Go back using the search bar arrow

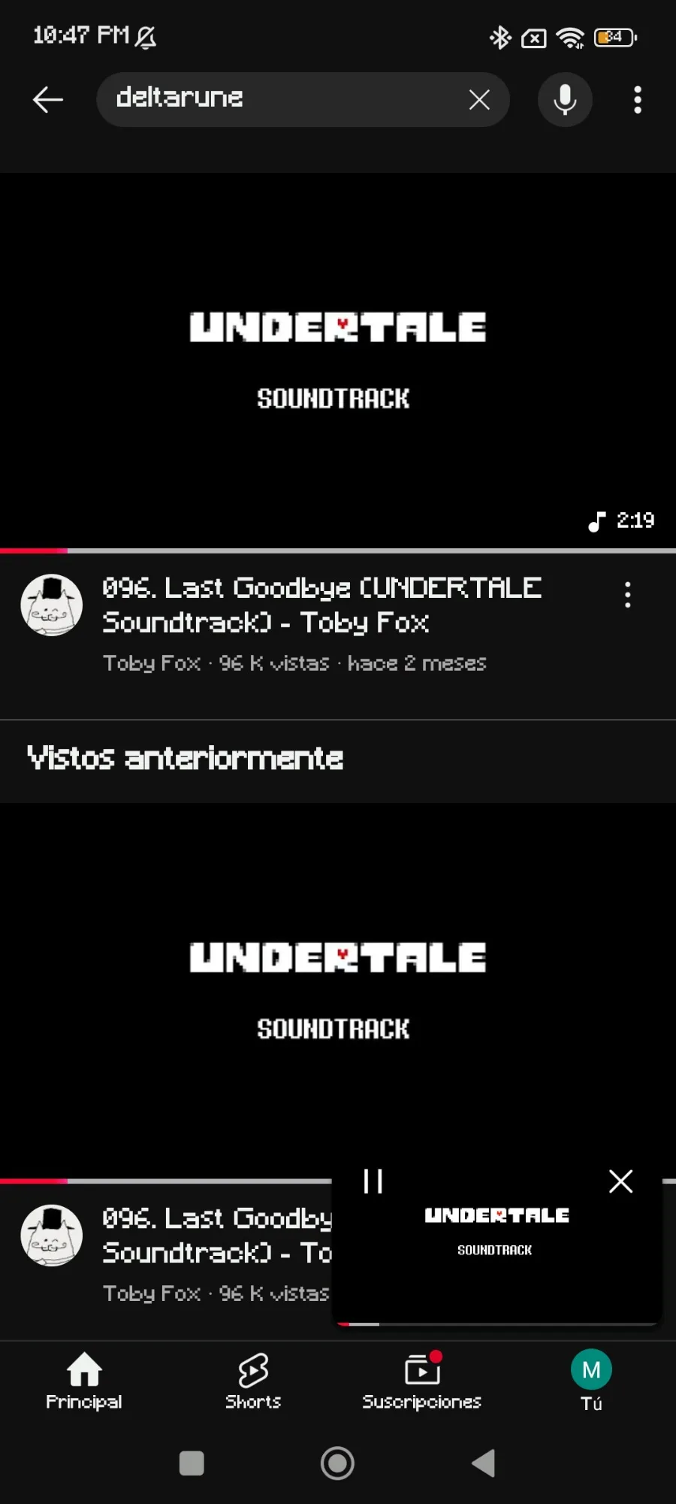click(48, 99)
